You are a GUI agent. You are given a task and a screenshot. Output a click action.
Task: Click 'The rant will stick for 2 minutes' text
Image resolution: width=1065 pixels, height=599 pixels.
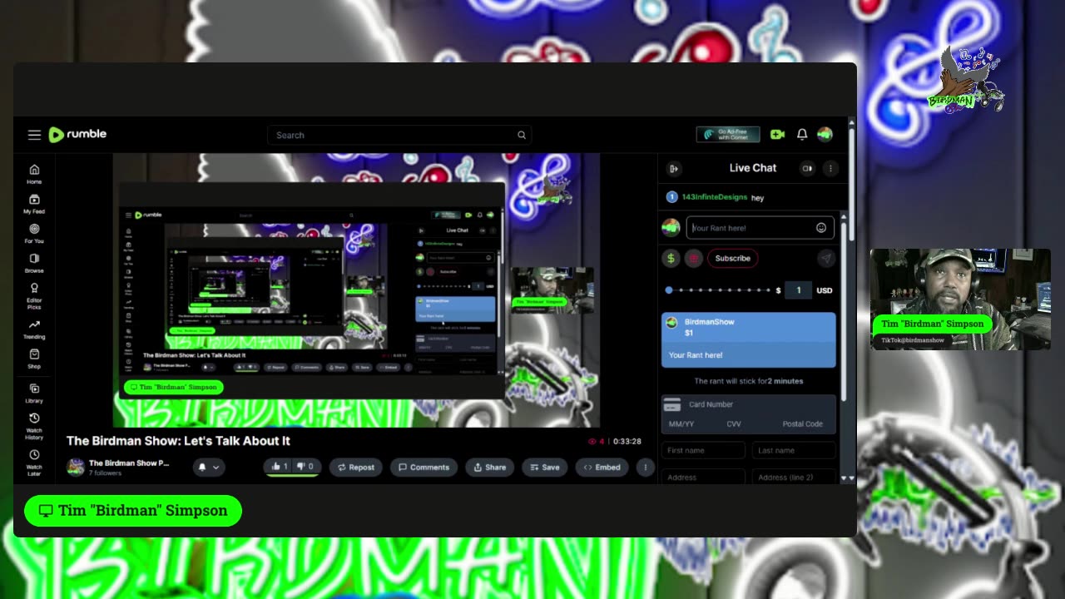[x=749, y=381]
